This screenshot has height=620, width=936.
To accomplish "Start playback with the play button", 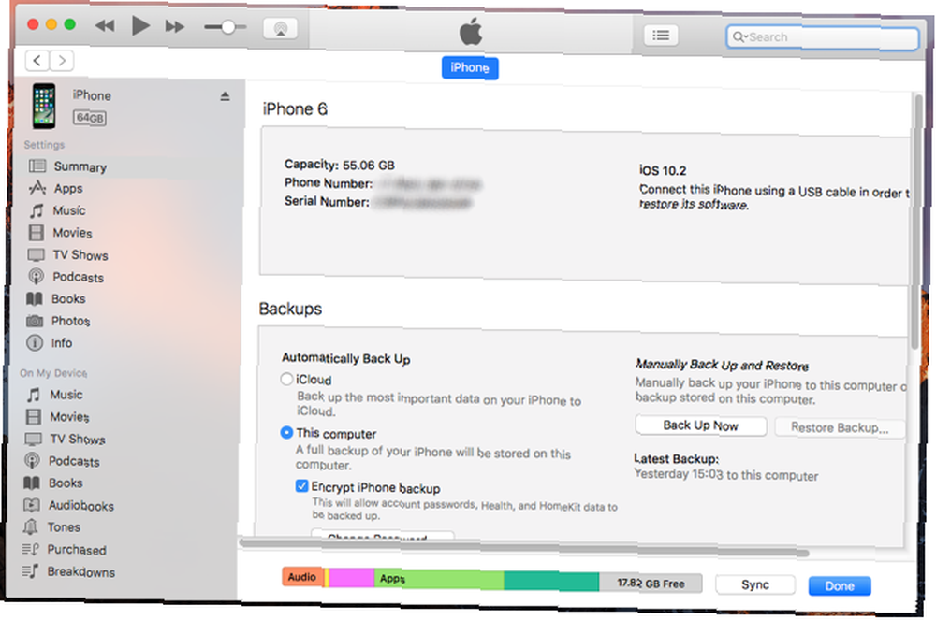I will point(140,25).
